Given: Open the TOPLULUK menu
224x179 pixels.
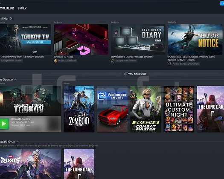Looking at the screenshot, I should (x=7, y=8).
